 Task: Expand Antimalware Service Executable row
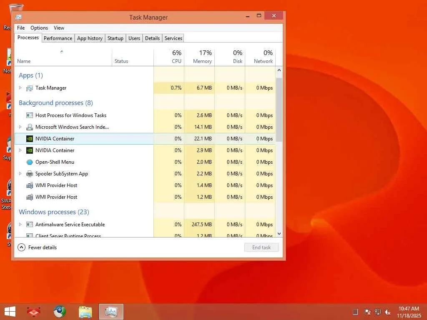20,224
